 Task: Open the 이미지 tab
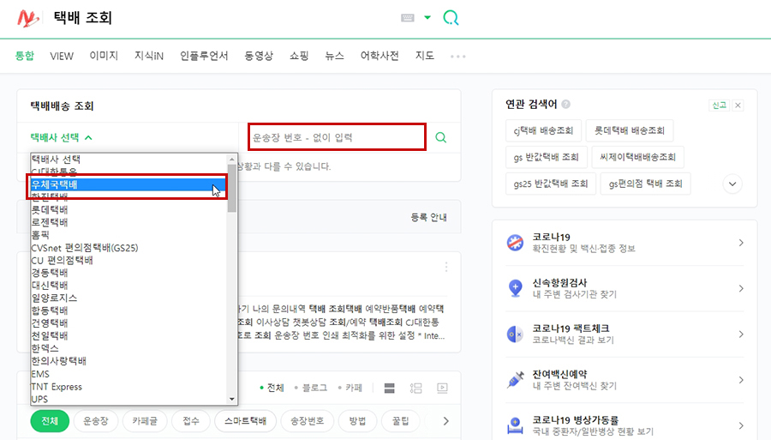coord(104,56)
